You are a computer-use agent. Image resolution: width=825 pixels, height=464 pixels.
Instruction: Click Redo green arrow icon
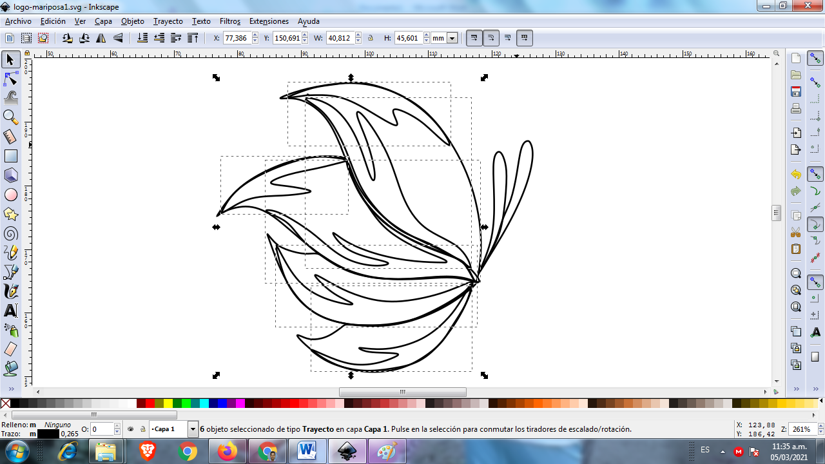[x=796, y=191]
